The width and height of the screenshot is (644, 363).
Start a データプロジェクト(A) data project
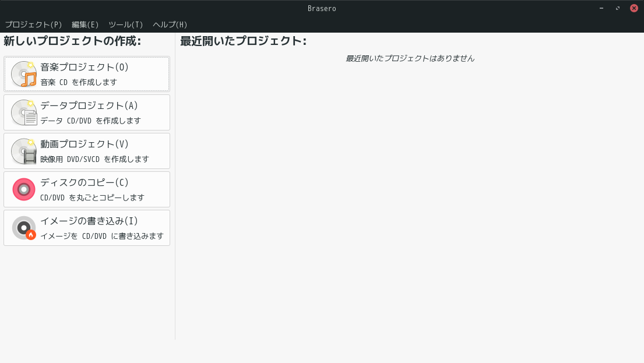coord(87,112)
